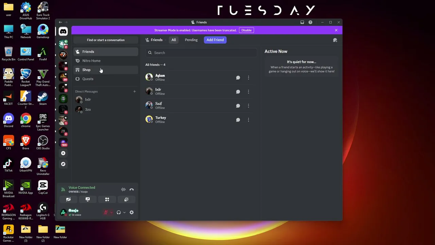Open noise suppression waveform icon
435x245 pixels.
coord(123,190)
